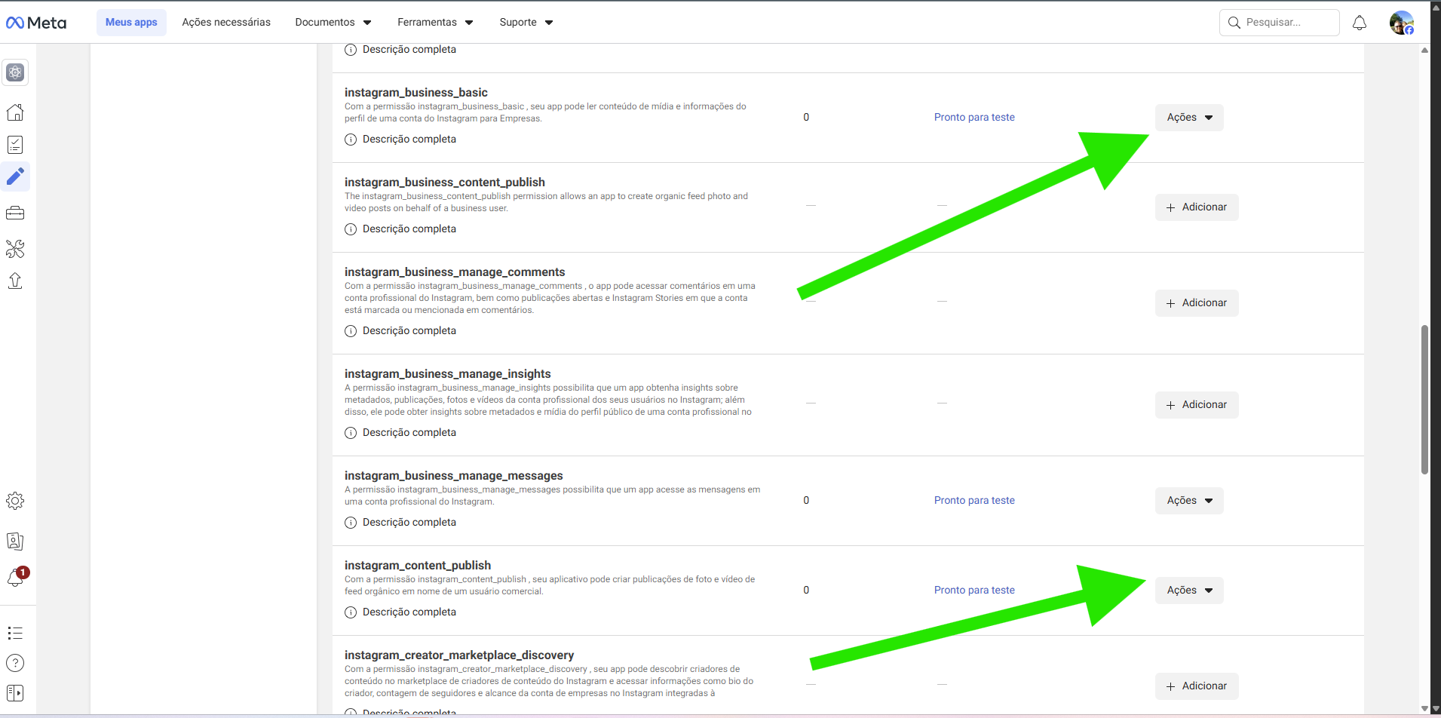Click the publish upload icon in sidebar
The image size is (1441, 718).
(x=15, y=281)
